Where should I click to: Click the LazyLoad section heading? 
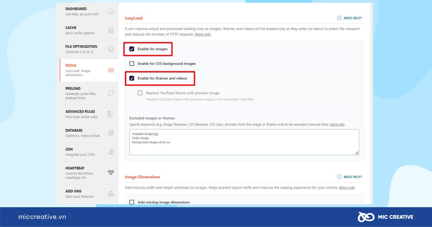[134, 18]
